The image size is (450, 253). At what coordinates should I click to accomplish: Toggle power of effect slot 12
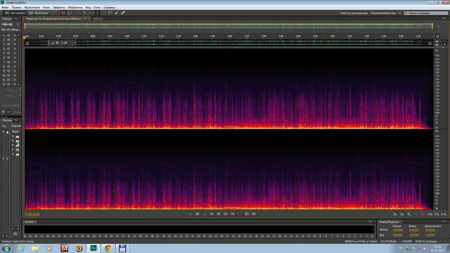(x=8, y=84)
